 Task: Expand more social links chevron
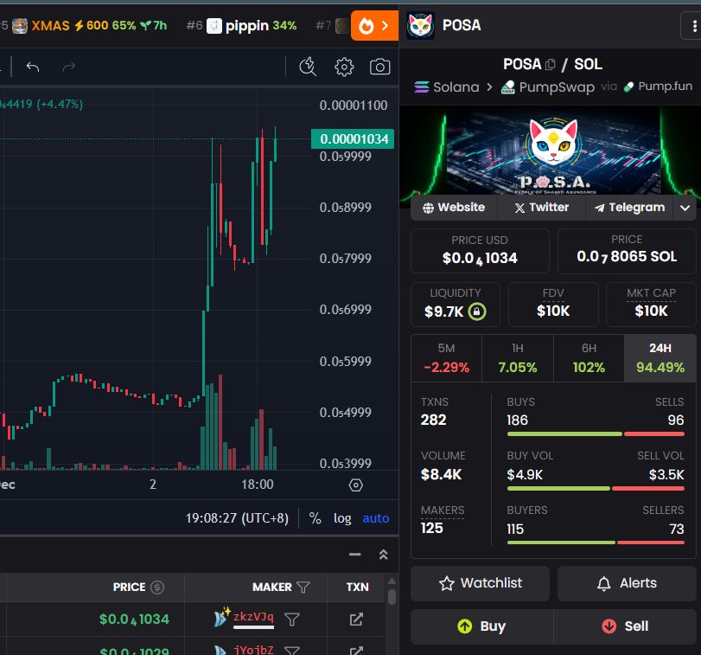[x=685, y=208]
